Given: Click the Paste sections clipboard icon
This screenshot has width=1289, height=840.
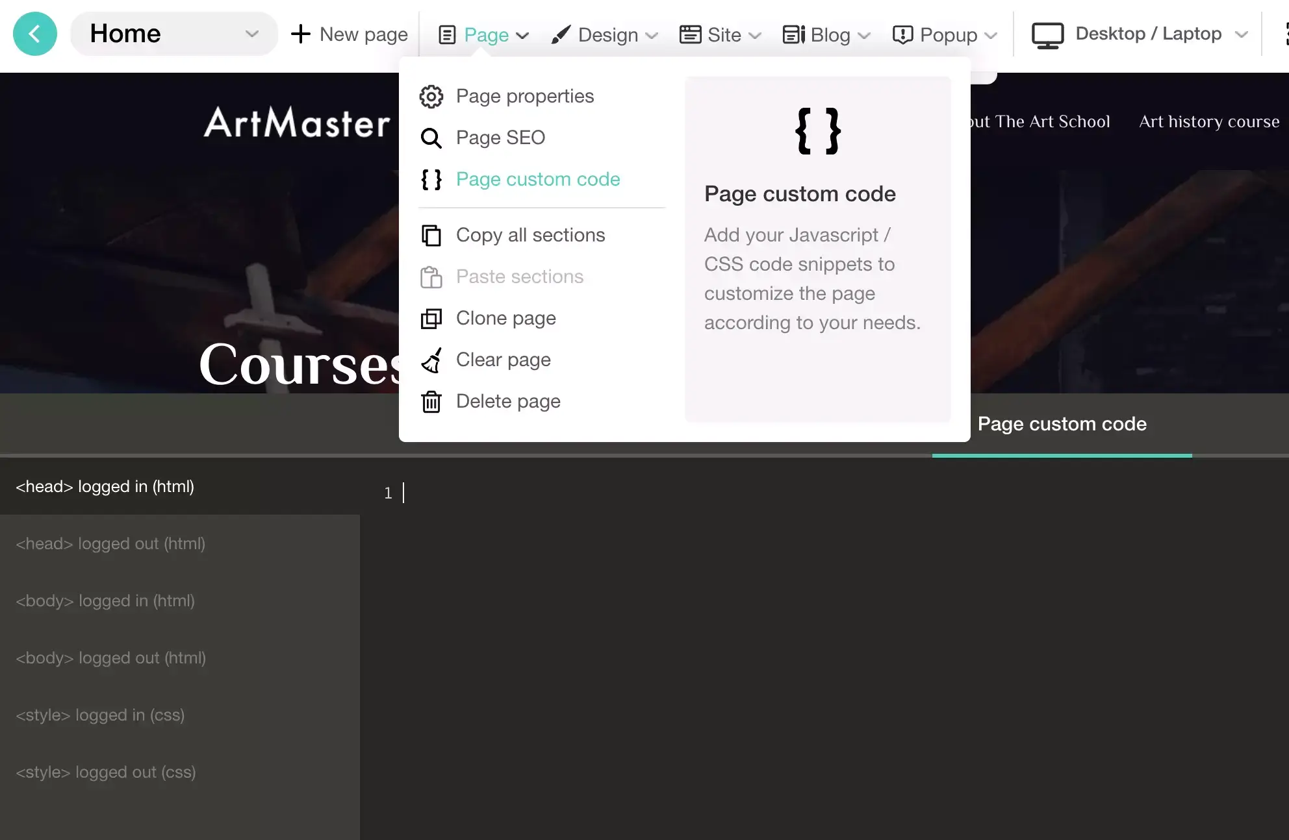Looking at the screenshot, I should click(x=431, y=277).
